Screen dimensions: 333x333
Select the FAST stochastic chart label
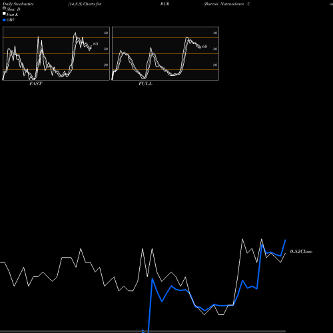click(35, 84)
